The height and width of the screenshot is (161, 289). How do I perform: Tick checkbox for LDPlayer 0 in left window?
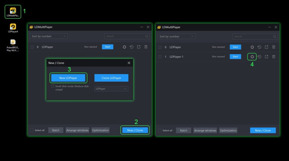32,47
